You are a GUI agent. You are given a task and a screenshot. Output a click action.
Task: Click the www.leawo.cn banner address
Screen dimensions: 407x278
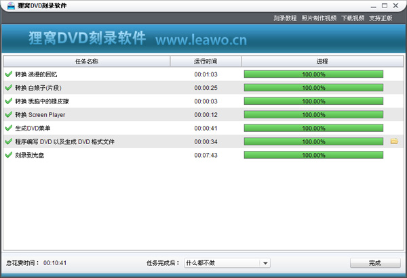click(201, 40)
